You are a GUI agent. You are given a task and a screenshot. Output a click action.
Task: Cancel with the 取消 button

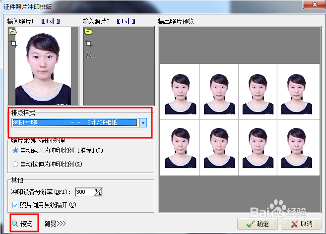pyautogui.click(x=301, y=224)
